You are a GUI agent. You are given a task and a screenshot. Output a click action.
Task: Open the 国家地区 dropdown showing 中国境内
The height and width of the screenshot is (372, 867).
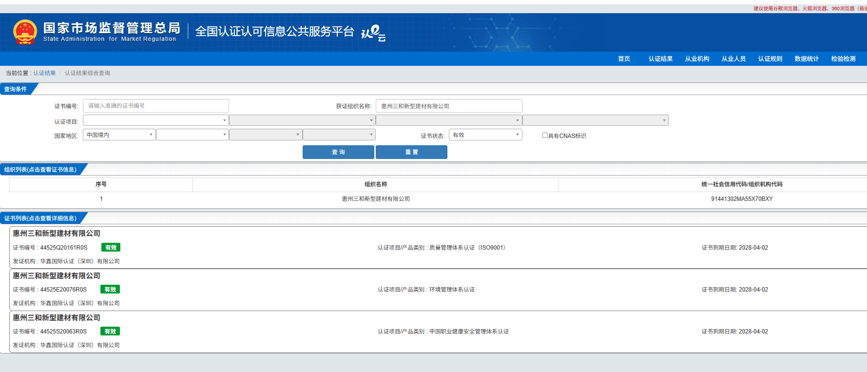119,135
